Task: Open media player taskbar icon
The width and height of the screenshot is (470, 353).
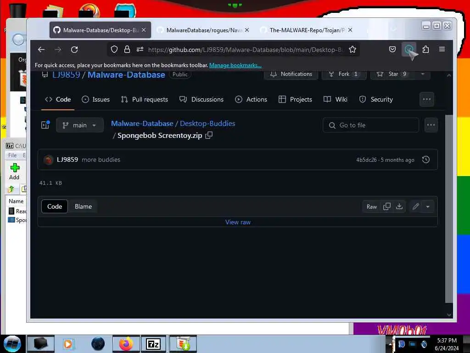Action: coord(68,344)
